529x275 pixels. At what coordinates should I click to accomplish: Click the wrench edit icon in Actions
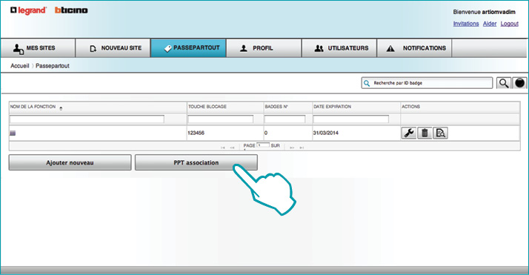coord(408,133)
